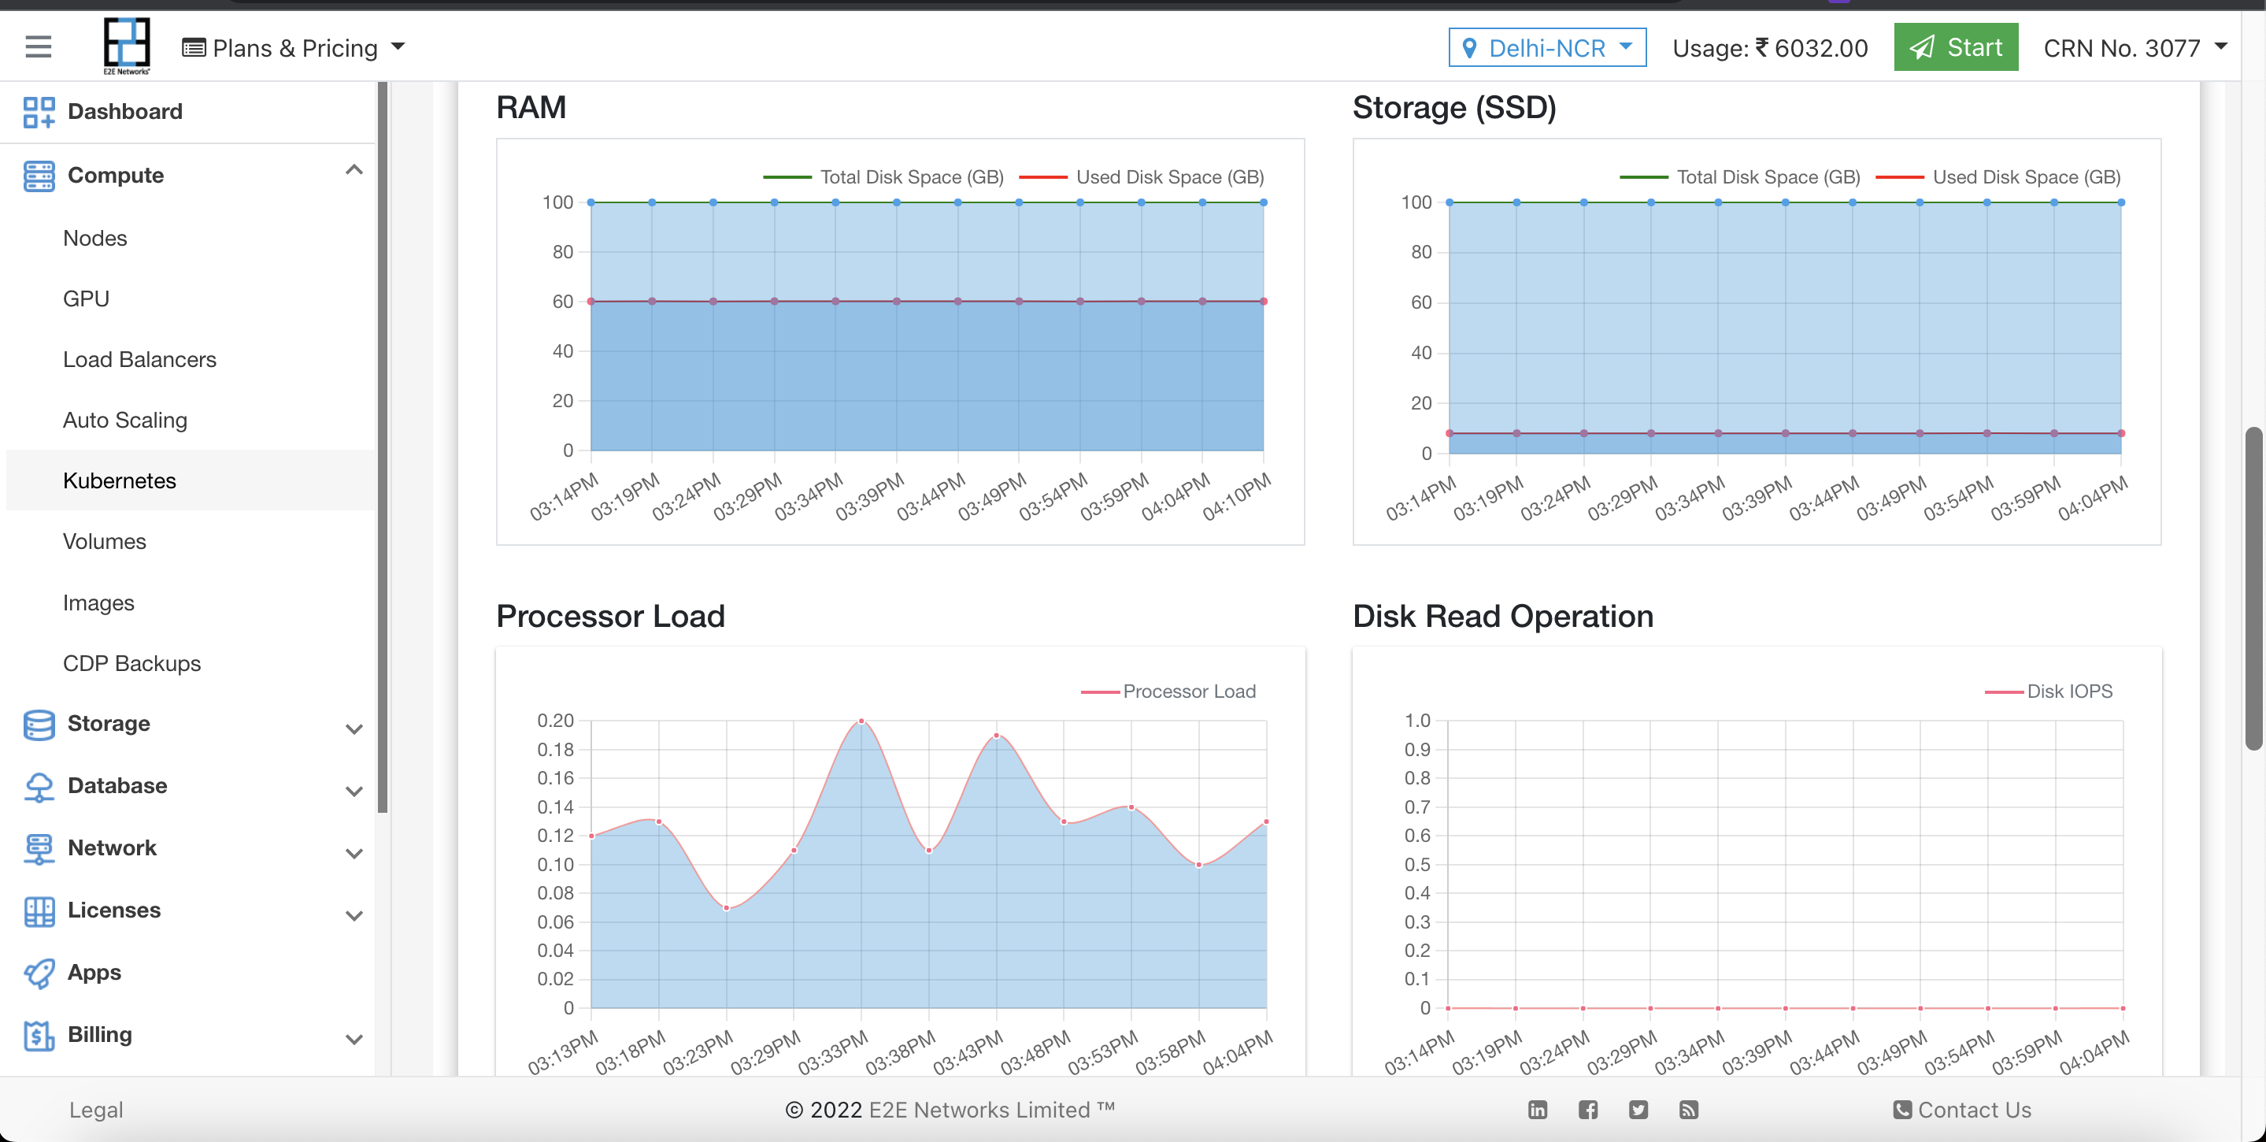Click the Dashboard grid icon
The image size is (2266, 1142).
[39, 112]
